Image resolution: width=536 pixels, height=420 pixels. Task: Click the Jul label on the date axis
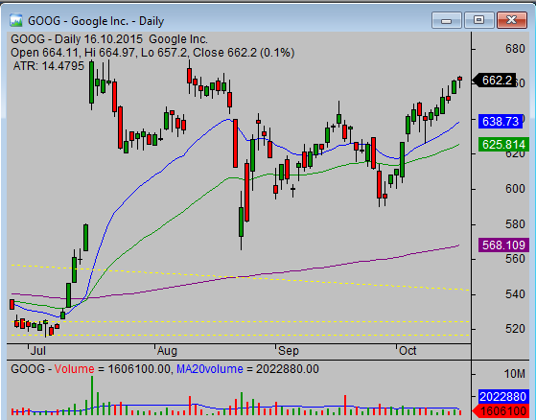38,351
